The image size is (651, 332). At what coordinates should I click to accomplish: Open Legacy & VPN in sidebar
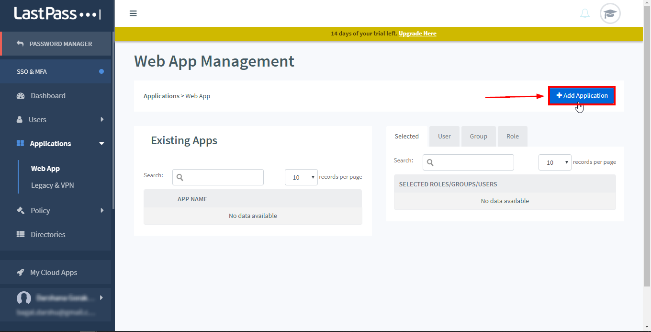click(52, 185)
